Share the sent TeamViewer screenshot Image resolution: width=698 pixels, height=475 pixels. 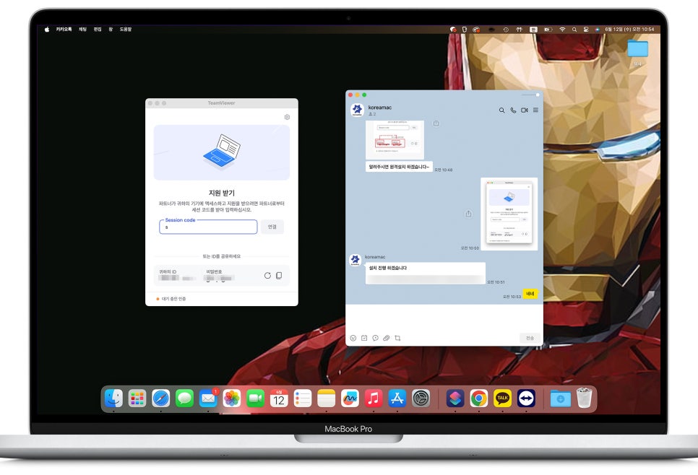tap(468, 214)
